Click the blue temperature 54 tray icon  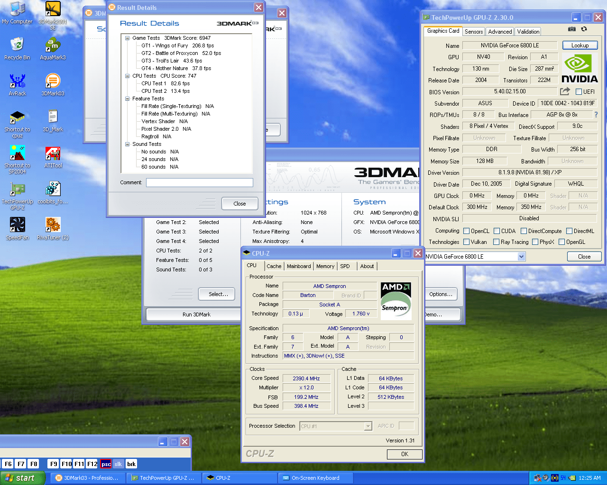(563, 478)
